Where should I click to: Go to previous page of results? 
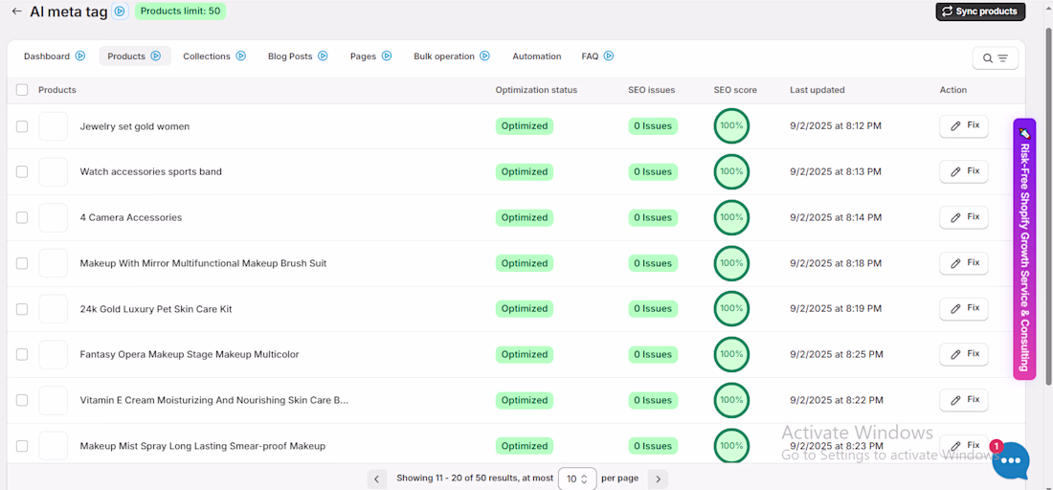point(377,479)
